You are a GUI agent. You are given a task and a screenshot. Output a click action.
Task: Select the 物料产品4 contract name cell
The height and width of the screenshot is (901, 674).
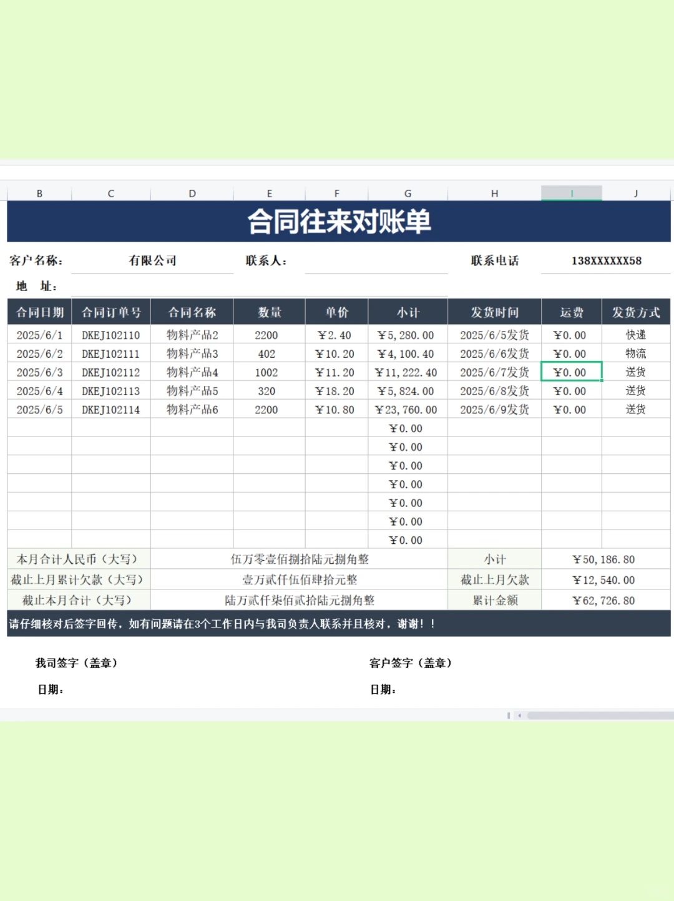click(192, 372)
